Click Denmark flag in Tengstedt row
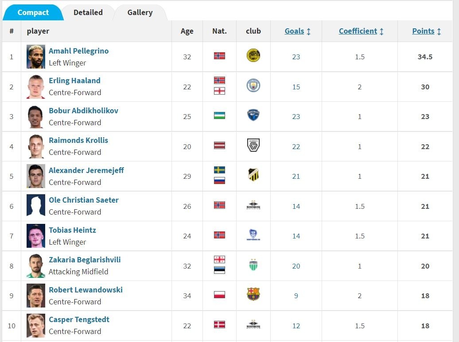This screenshot has height=342, width=459. 219,325
